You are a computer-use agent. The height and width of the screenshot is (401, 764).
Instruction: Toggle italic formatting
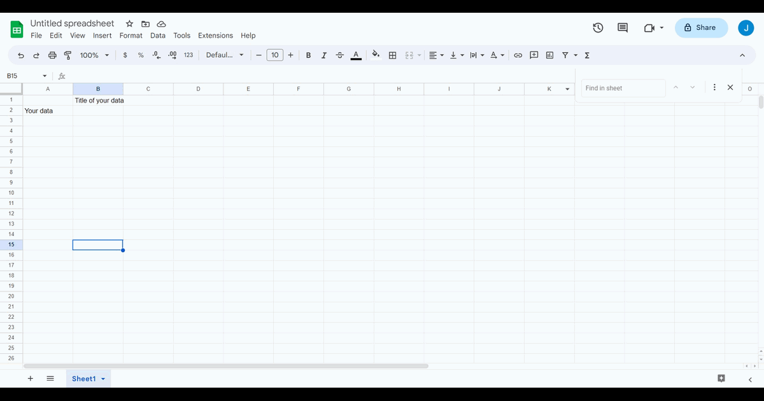(x=323, y=55)
